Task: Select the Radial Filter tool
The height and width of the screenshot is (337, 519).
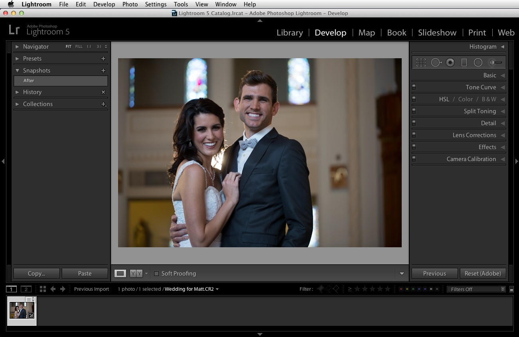Action: (478, 63)
